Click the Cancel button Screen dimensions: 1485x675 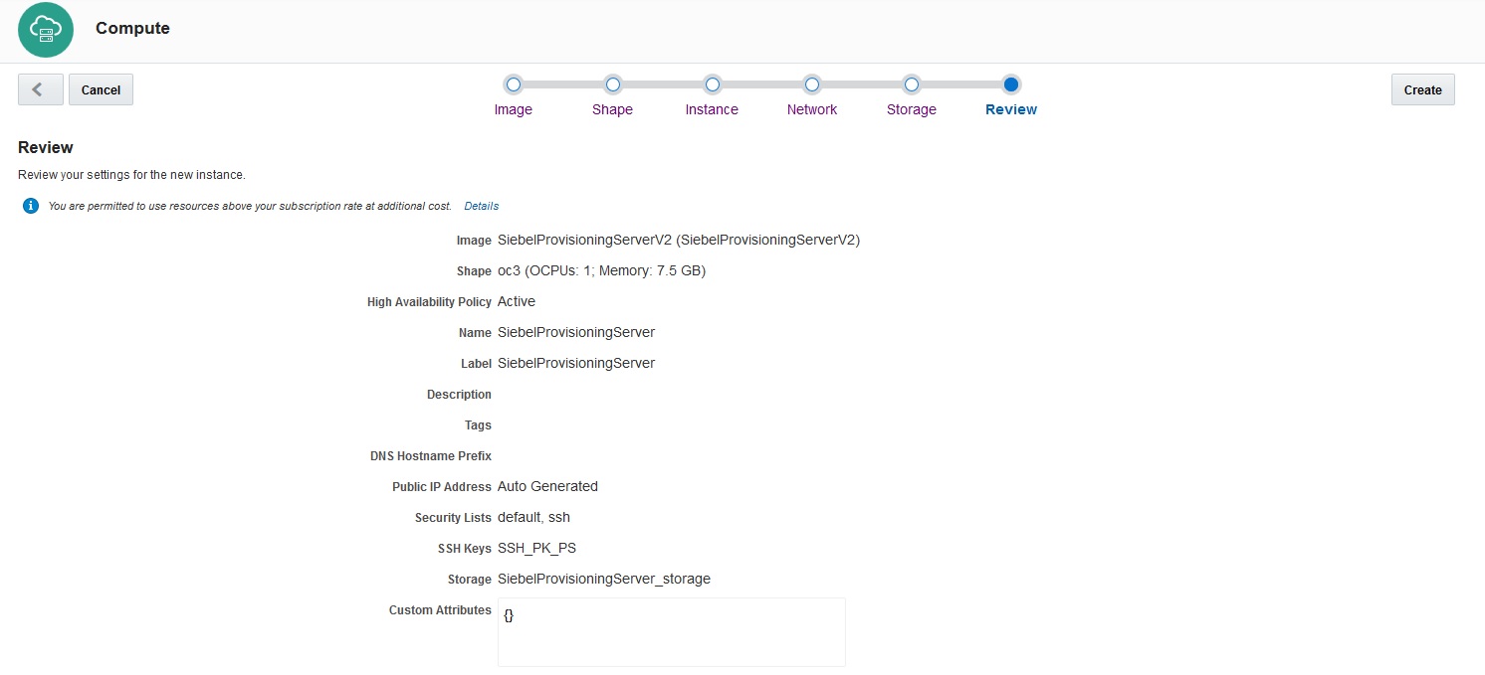pos(101,89)
